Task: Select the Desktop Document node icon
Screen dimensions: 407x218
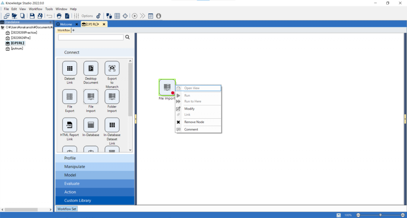Action: (x=91, y=68)
